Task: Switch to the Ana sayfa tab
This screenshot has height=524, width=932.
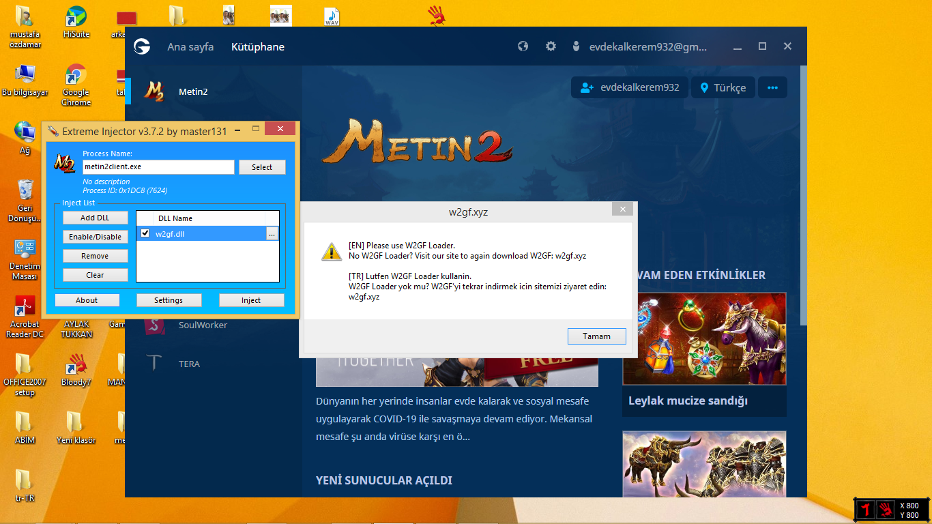Action: (190, 46)
